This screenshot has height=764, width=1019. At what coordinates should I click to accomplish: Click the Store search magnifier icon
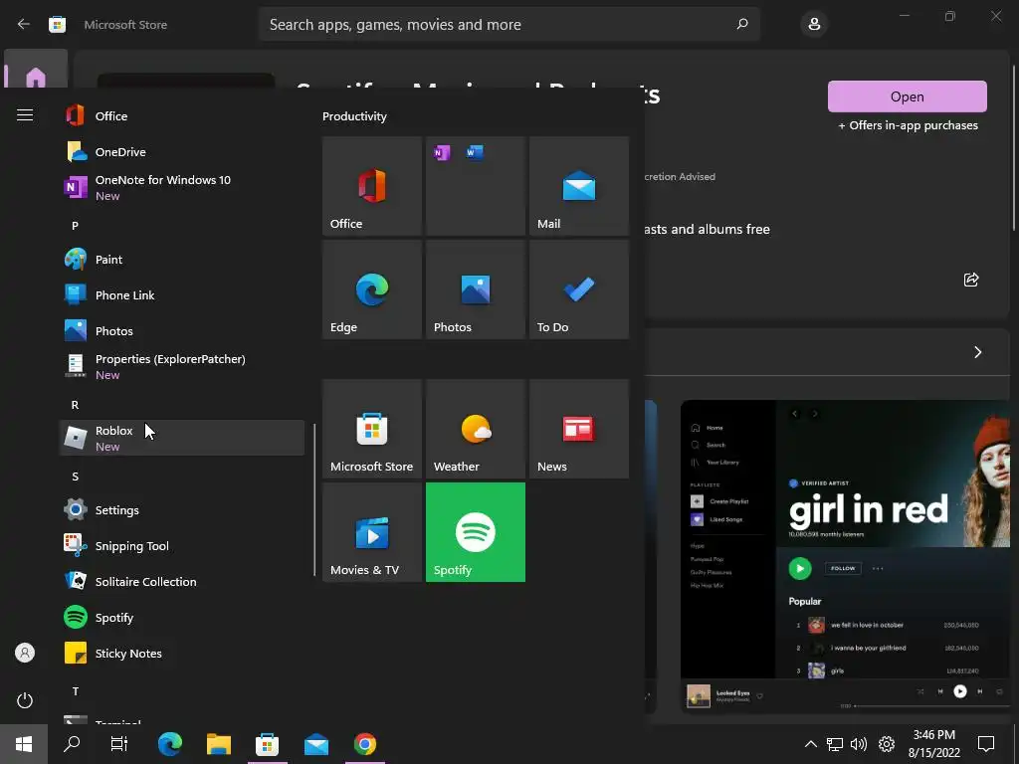[742, 24]
